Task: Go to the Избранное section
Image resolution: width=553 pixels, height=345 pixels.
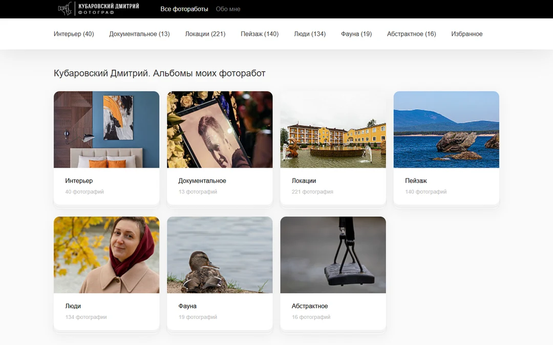Action: click(x=466, y=34)
